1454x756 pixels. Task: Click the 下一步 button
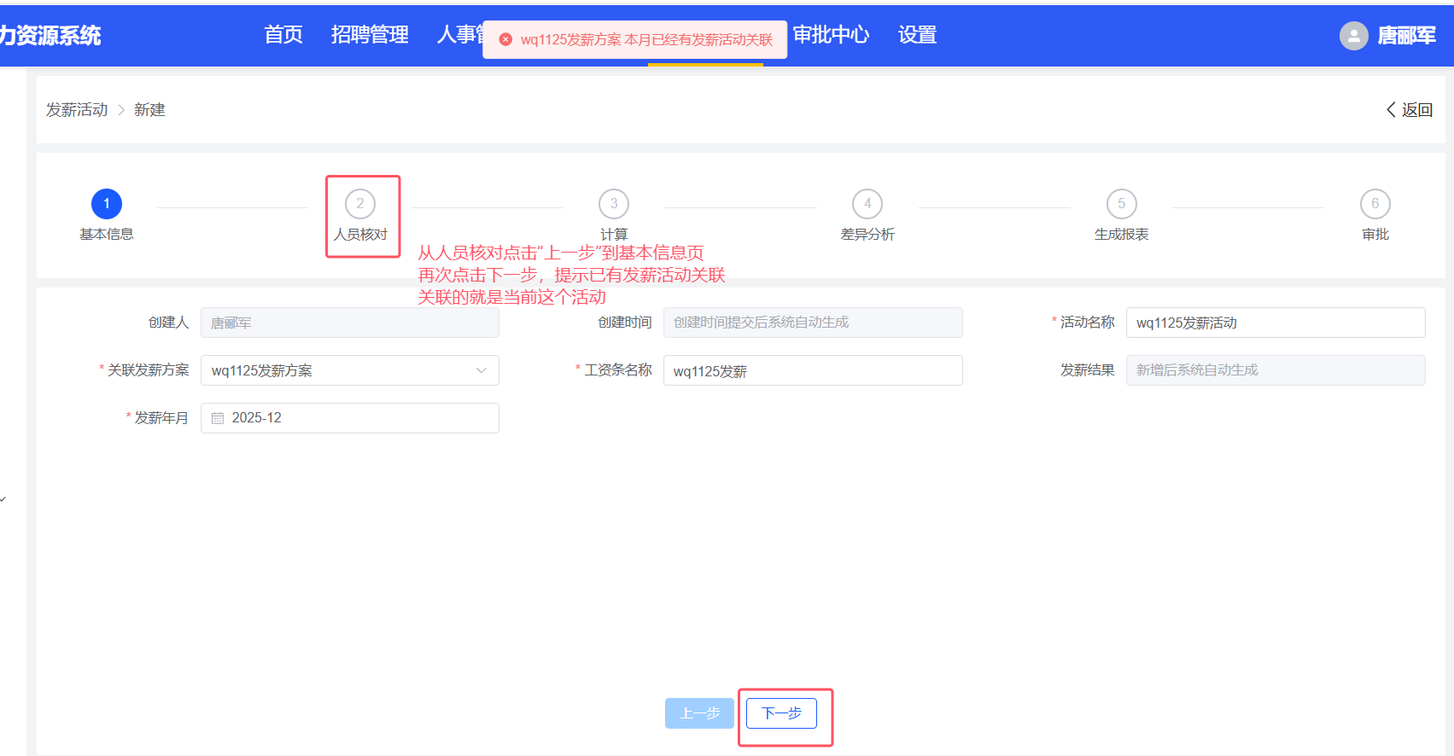pyautogui.click(x=781, y=713)
